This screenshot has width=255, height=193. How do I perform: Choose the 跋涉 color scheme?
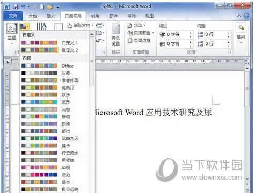[54, 95]
